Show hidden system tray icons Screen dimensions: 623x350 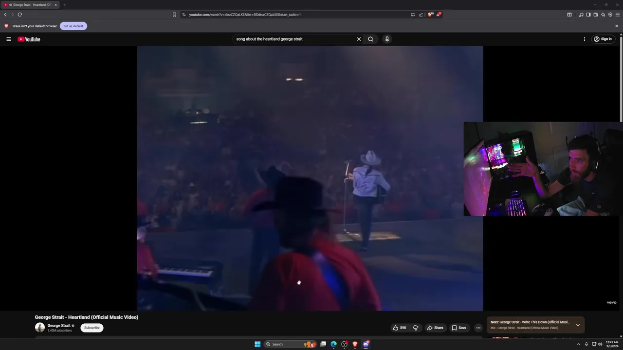579,344
